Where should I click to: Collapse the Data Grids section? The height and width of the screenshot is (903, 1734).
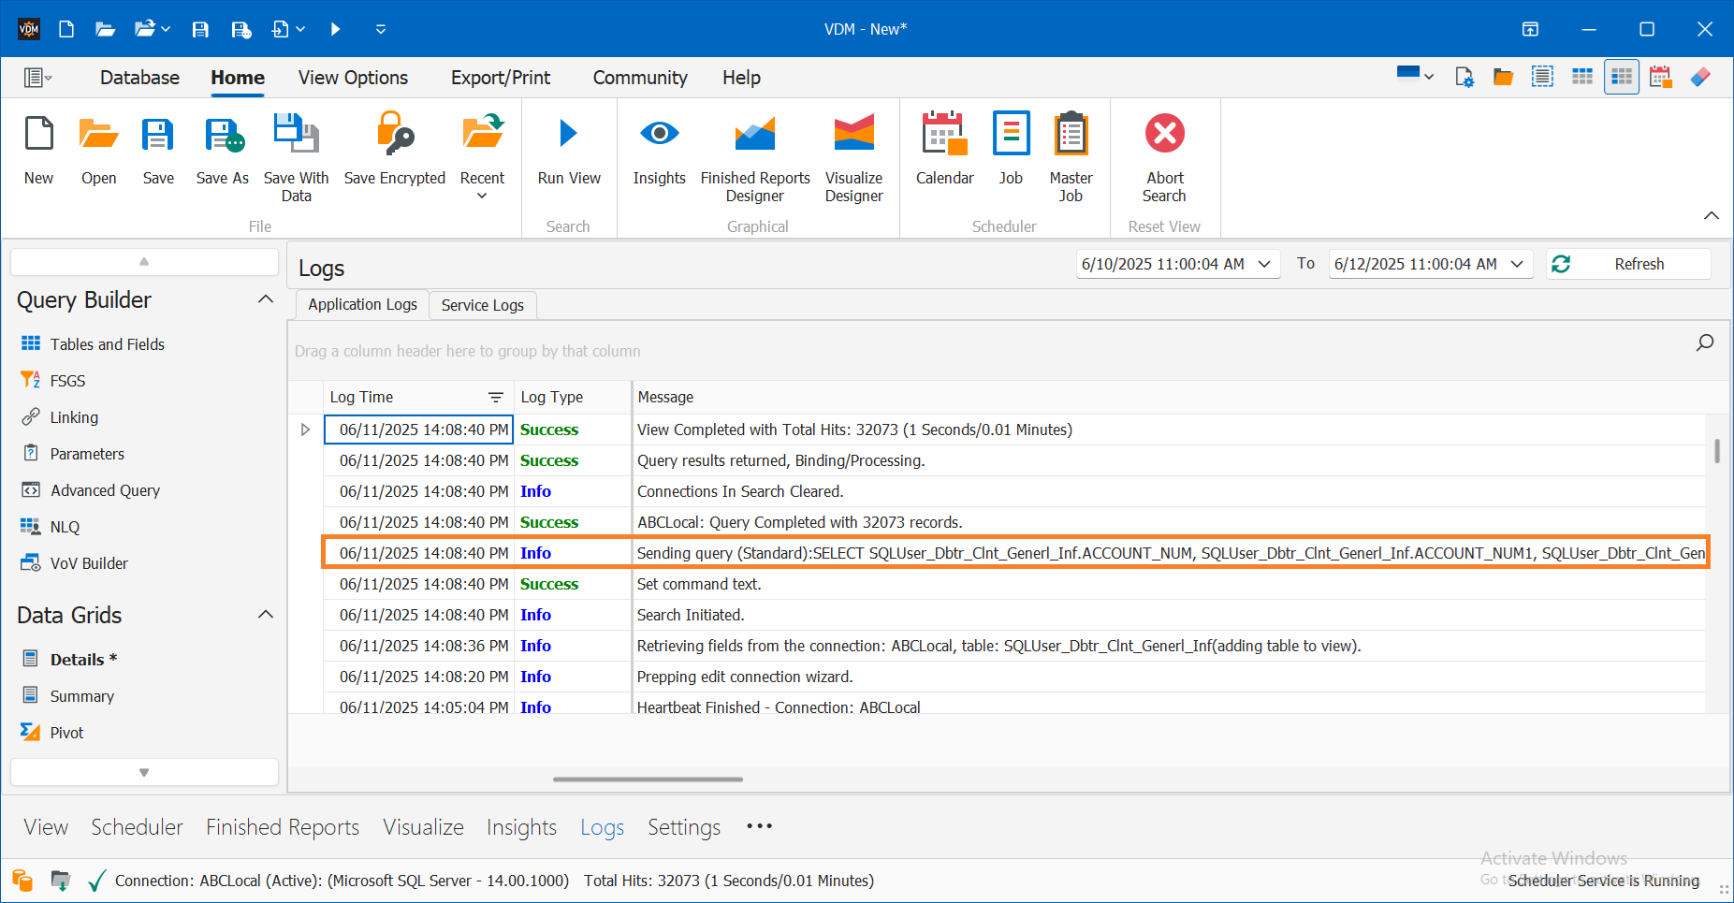click(x=266, y=614)
